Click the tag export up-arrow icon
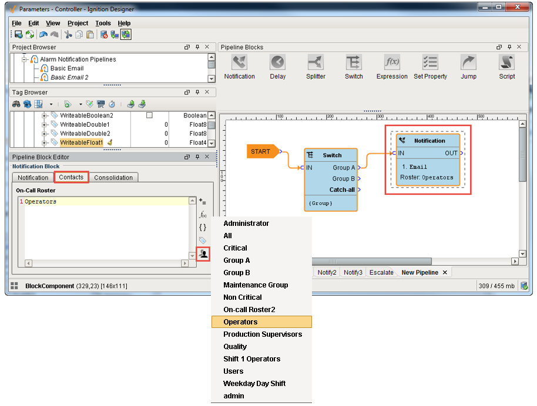The image size is (537, 406). click(130, 104)
